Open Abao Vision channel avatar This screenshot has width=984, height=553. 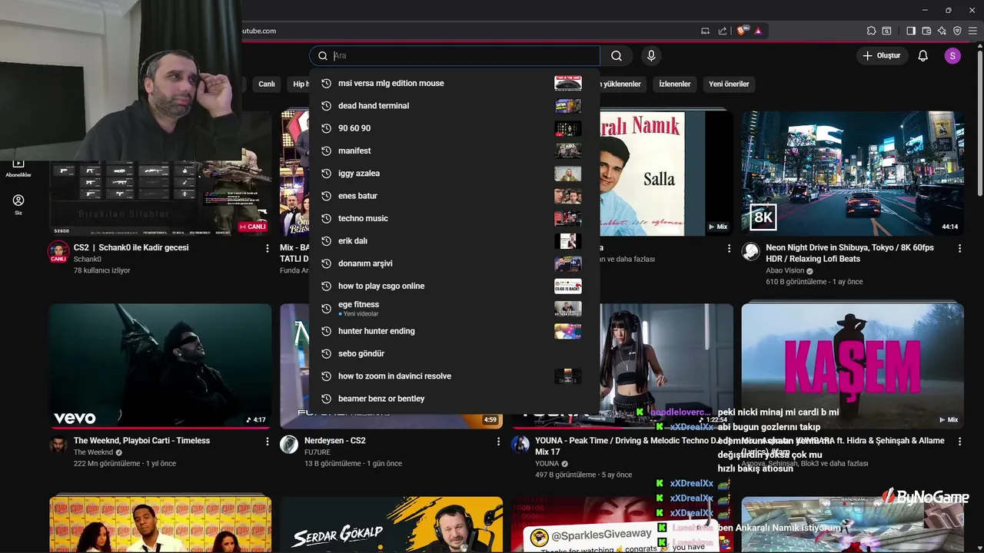(x=750, y=251)
